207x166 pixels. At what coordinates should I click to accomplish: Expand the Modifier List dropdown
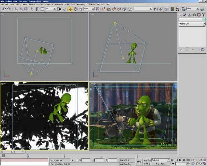192,24
